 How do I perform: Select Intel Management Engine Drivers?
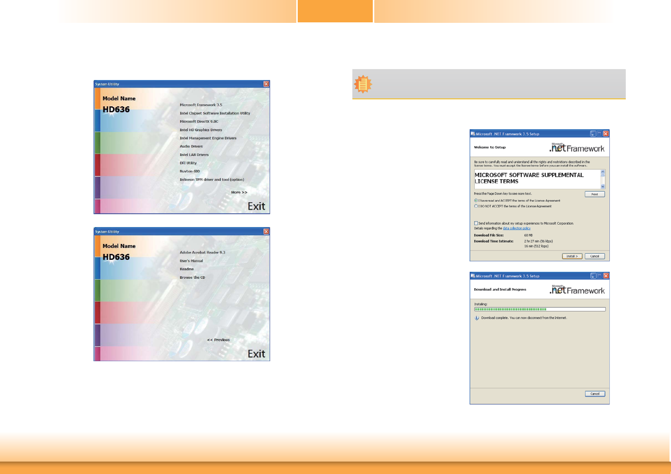point(208,138)
